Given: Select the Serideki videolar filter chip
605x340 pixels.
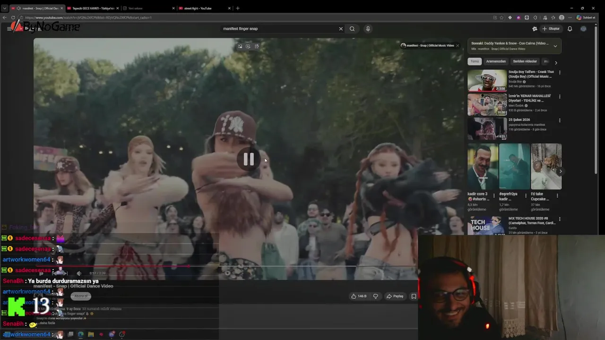Looking at the screenshot, I should point(525,61).
